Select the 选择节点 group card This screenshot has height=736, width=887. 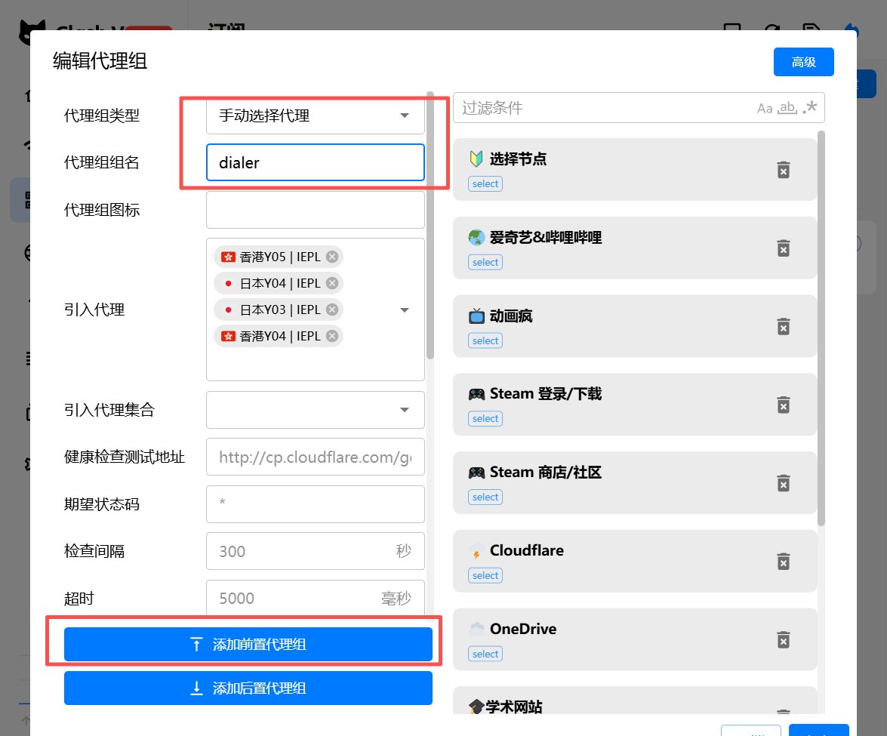(635, 169)
